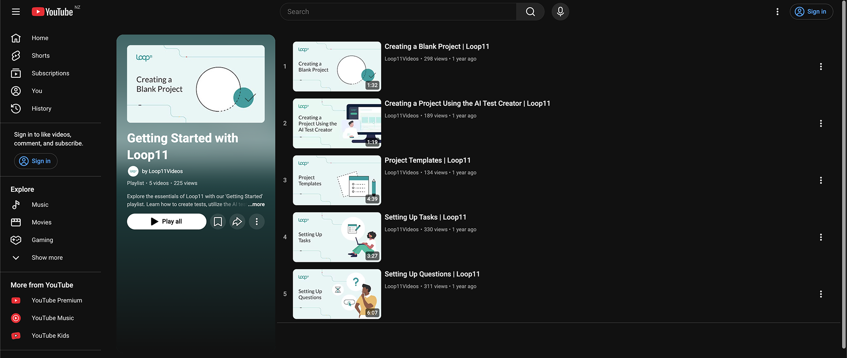This screenshot has height=358, width=847.
Task: Click the Music note icon
Action: click(16, 205)
